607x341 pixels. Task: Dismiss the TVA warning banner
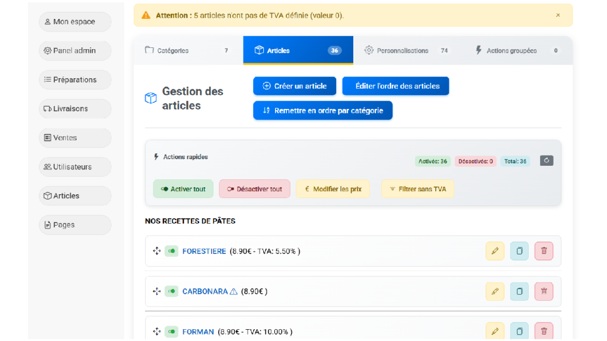point(558,15)
